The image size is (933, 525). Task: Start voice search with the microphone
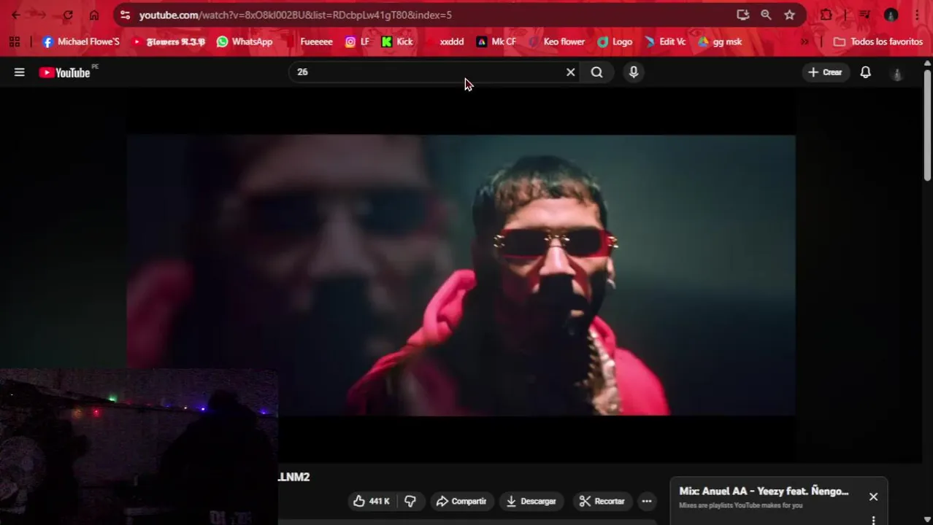pos(634,72)
